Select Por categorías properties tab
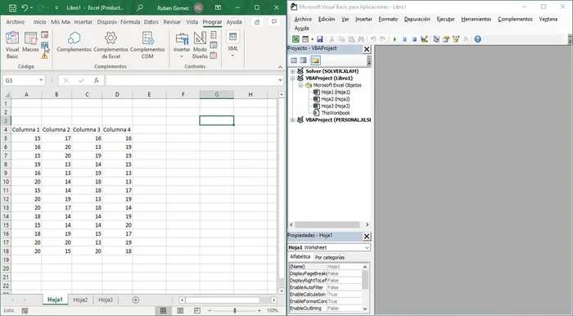Image resolution: width=573 pixels, height=316 pixels. (330, 257)
